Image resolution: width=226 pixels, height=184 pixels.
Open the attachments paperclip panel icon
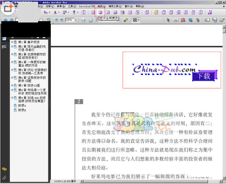4,178
